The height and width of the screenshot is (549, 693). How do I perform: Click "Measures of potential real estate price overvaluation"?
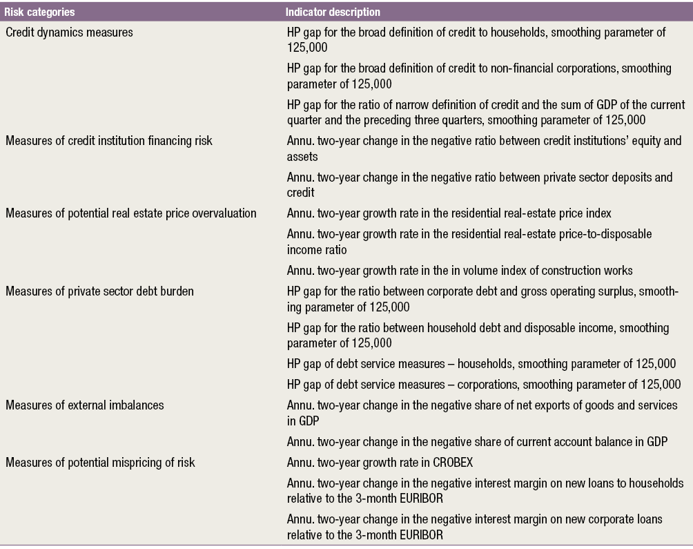point(131,213)
